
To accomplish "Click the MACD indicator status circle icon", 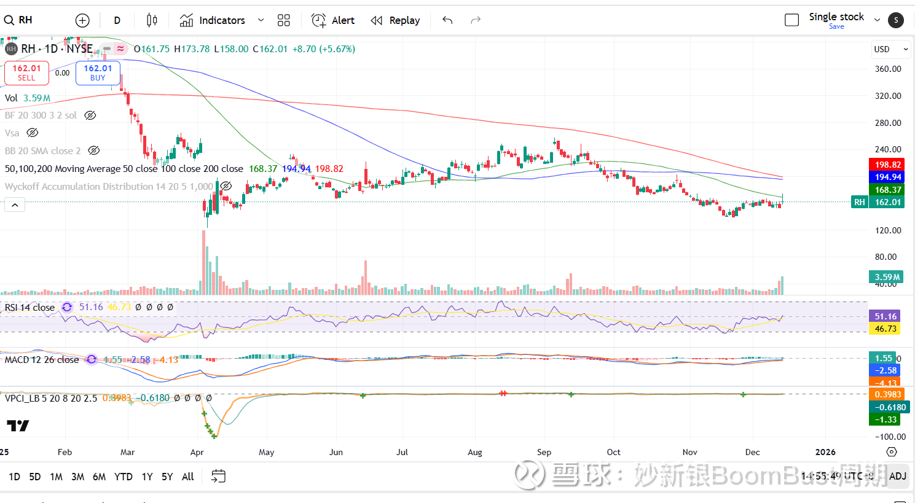I will point(92,359).
